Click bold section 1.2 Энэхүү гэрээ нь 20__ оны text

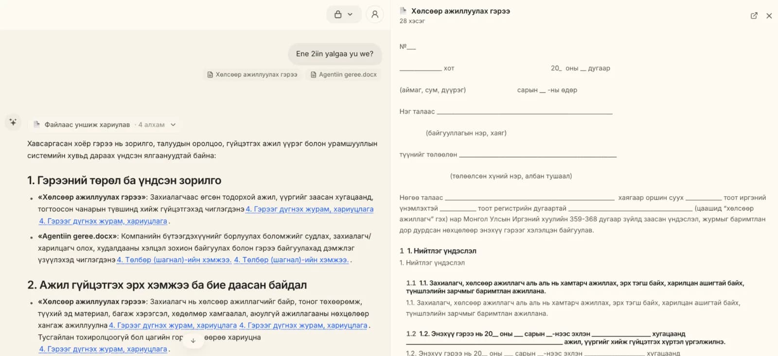coord(566,338)
